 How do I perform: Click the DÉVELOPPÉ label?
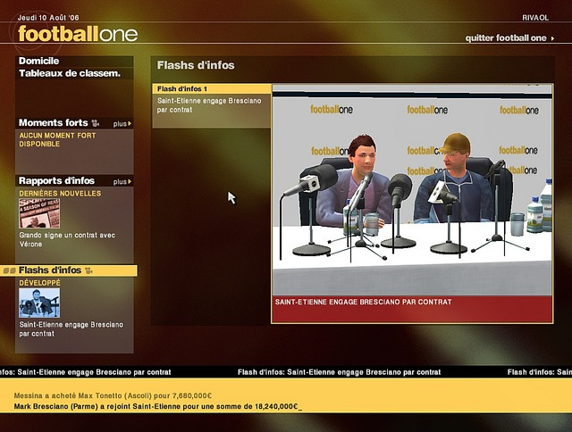39,283
